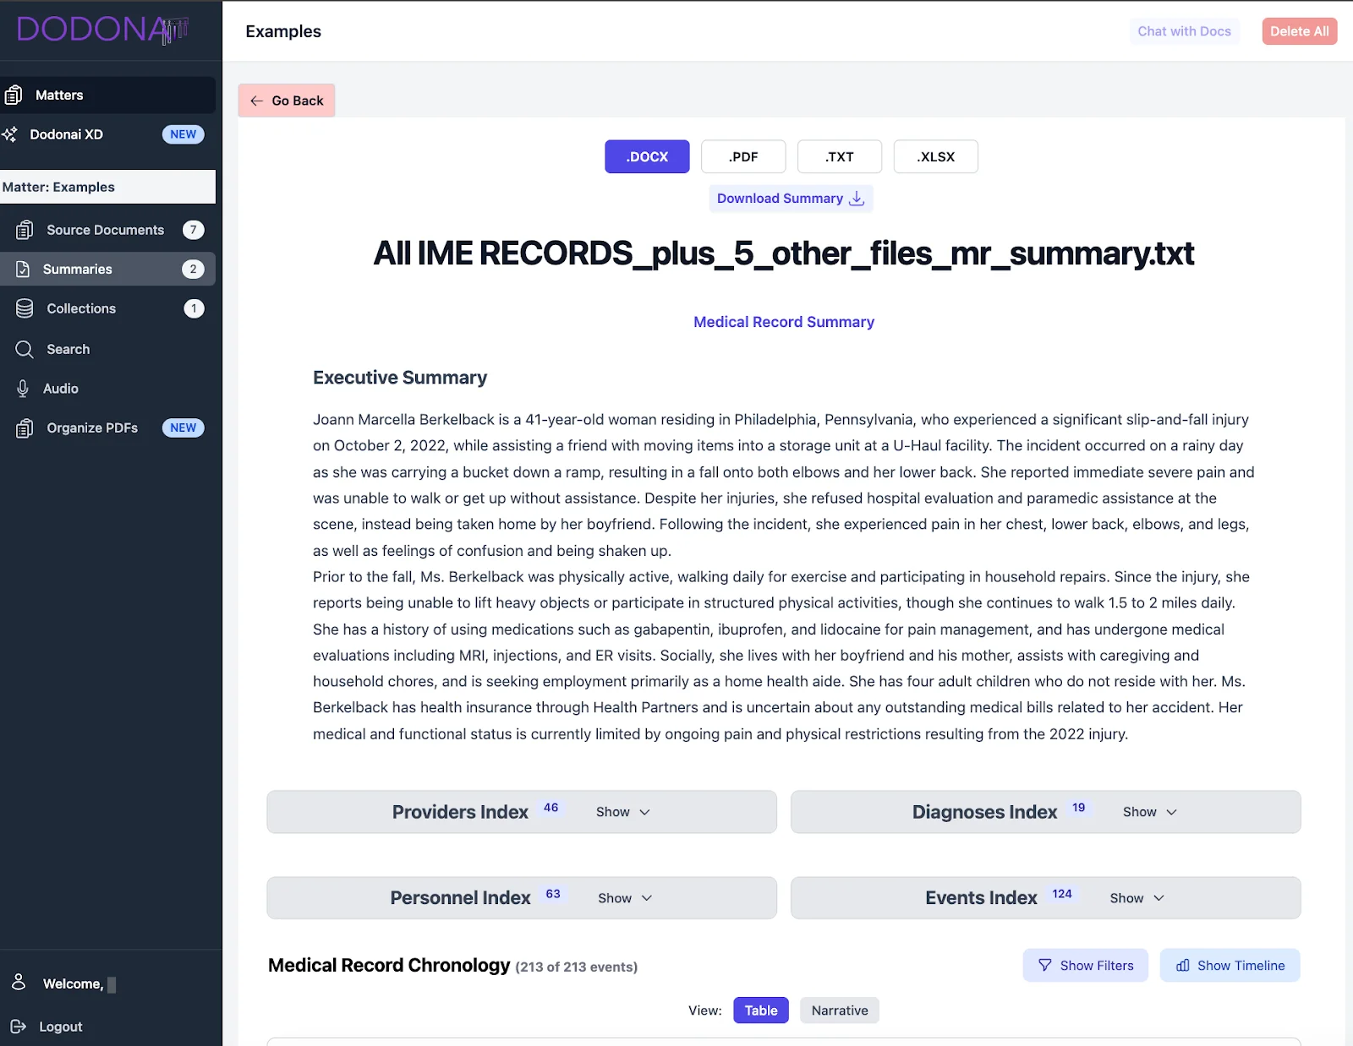Click the Audio microphone icon
Image resolution: width=1353 pixels, height=1046 pixels.
click(x=23, y=389)
